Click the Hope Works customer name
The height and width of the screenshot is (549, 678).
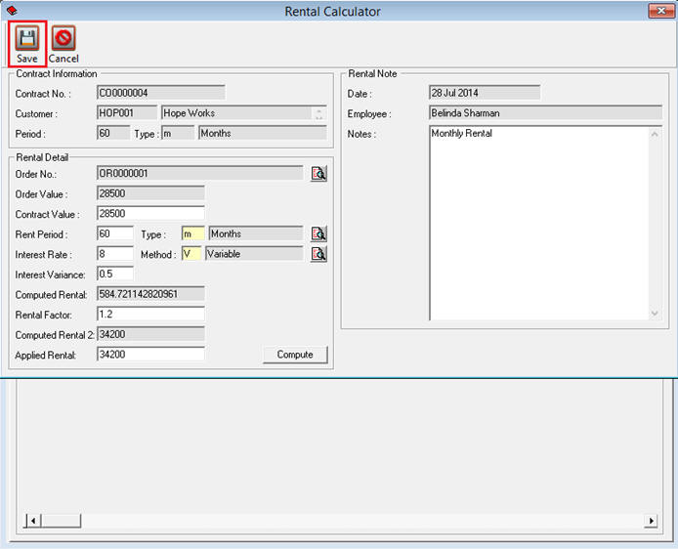[235, 113]
